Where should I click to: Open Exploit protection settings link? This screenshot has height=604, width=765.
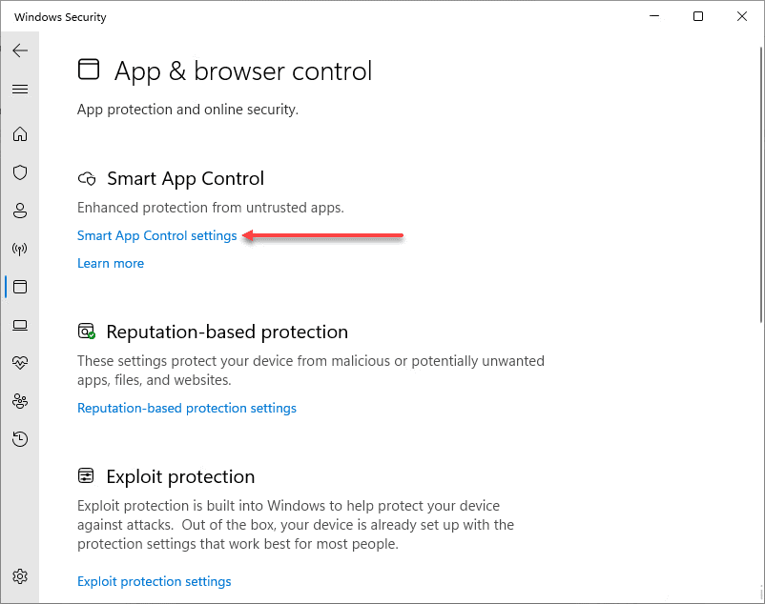click(x=155, y=581)
